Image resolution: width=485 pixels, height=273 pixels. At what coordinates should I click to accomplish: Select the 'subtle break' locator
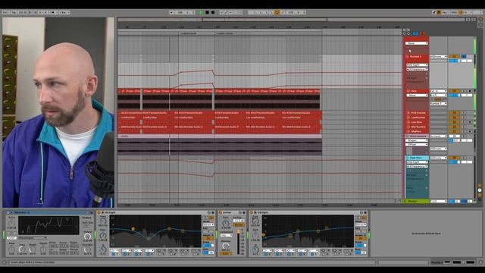[189, 33]
